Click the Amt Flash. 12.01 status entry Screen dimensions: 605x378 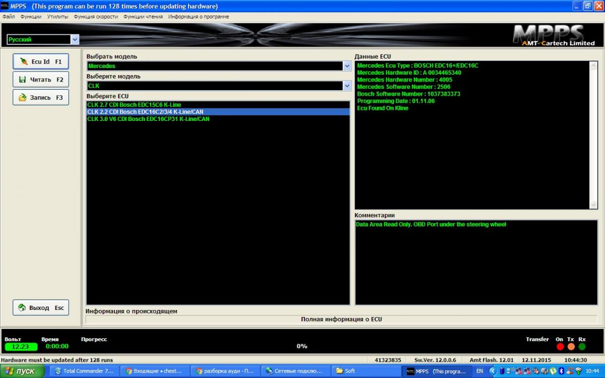point(491,360)
